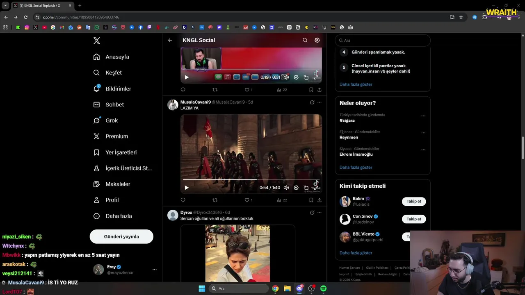The width and height of the screenshot is (525, 295).
Task: Open KNGL Social community settings gear
Action: click(317, 40)
